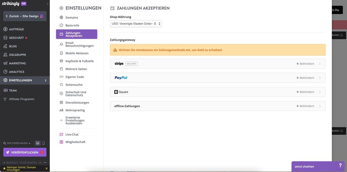Click the Marketing megaphone icon
The height and width of the screenshot is (172, 347).
5,63
